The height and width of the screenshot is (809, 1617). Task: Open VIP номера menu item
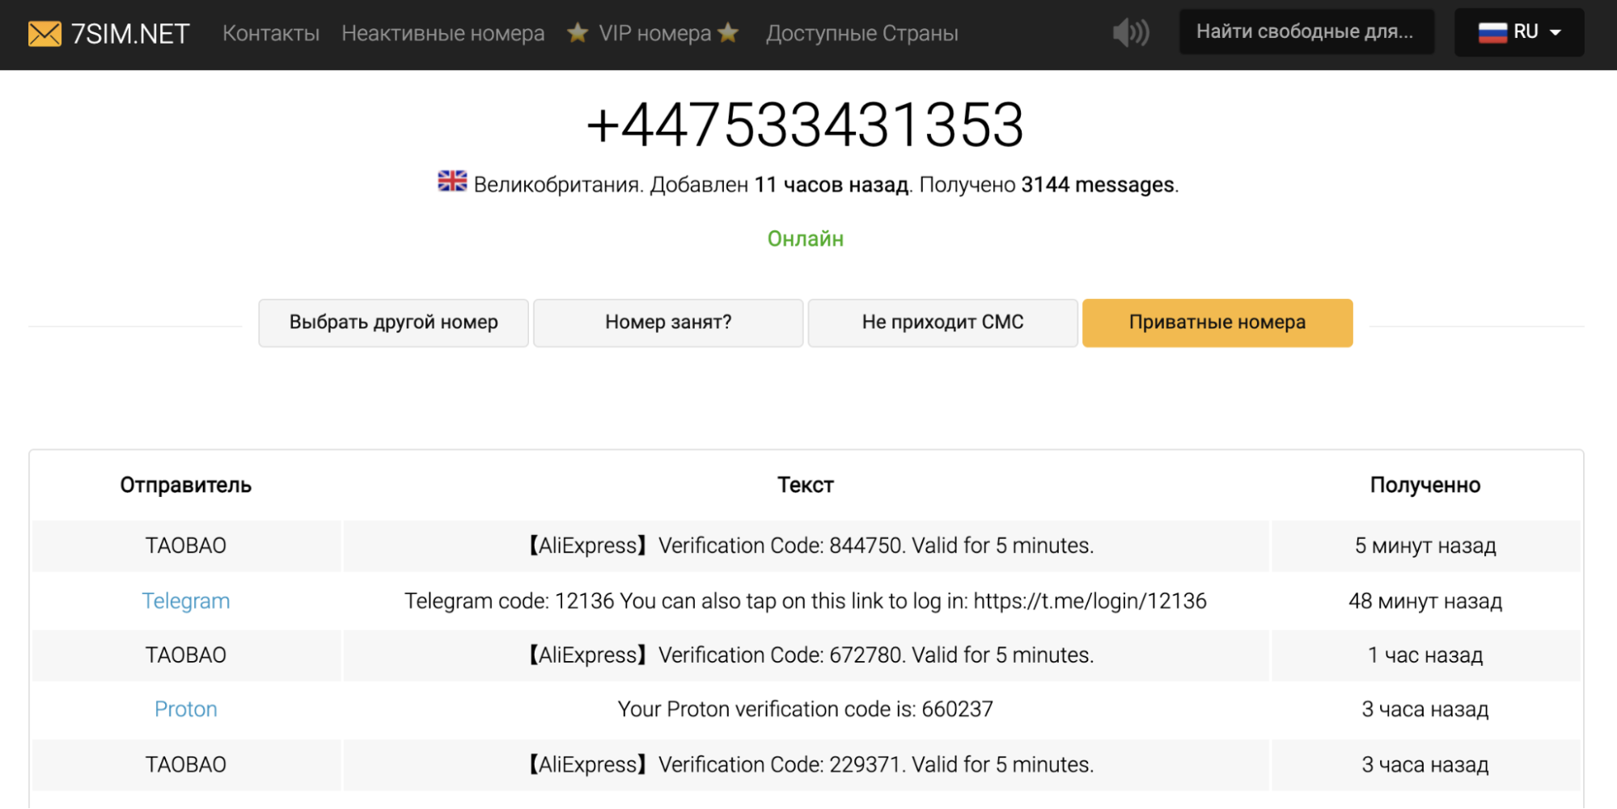[655, 33]
